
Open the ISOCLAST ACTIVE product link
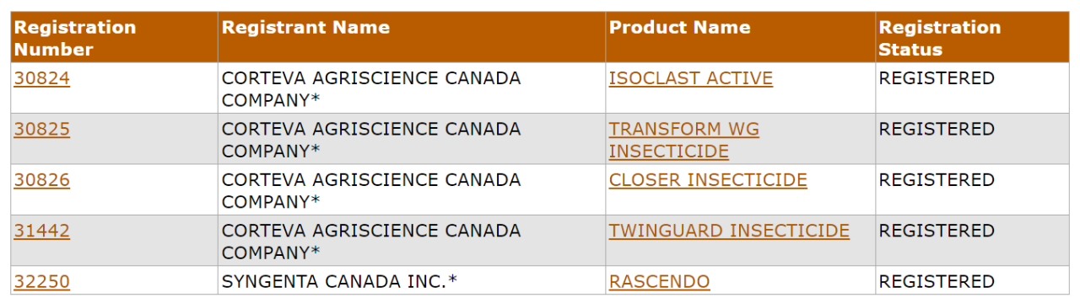coord(690,78)
